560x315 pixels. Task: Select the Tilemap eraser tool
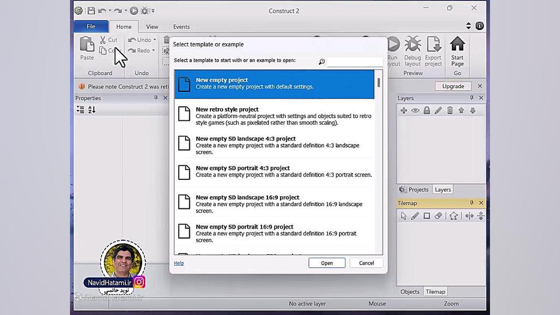[x=438, y=215]
